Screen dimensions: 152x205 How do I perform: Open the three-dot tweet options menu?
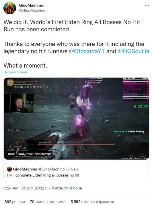[x=147, y=5]
